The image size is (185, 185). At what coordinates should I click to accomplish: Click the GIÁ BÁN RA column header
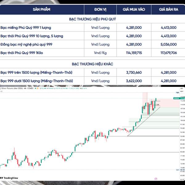169,10
